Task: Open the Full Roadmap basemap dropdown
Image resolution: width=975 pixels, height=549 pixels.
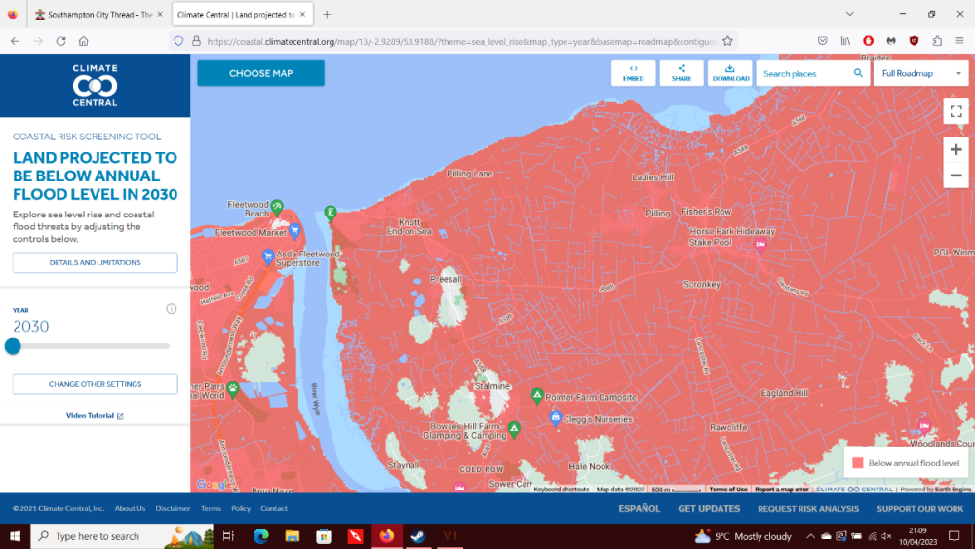Action: point(919,73)
